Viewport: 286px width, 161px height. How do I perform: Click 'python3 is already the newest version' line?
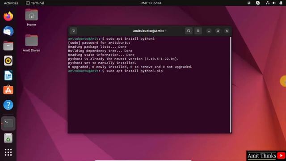(x=123, y=59)
